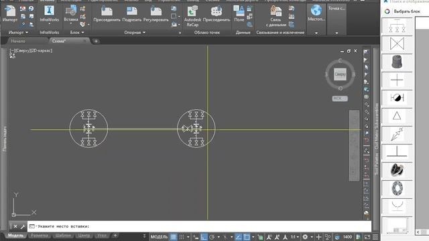Click the Импорт (Import) ribbon button
Viewport: 429px width, 241px height.
click(x=10, y=13)
